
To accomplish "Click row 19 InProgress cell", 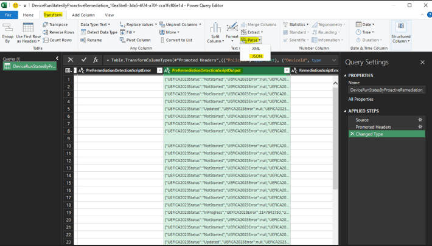I will pyautogui.click(x=227, y=213).
